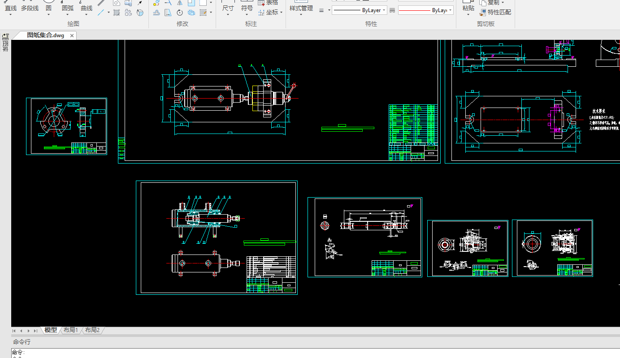Select the 模型 (Model) tab
620x358 pixels.
coord(51,330)
